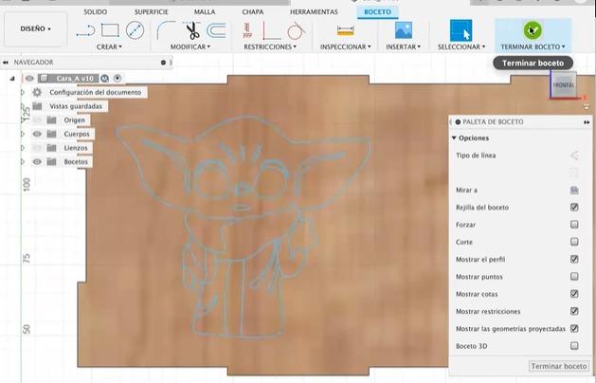Screen dimensions: 596x383
Task: Select the Rectangle sketch tool
Action: pos(110,30)
